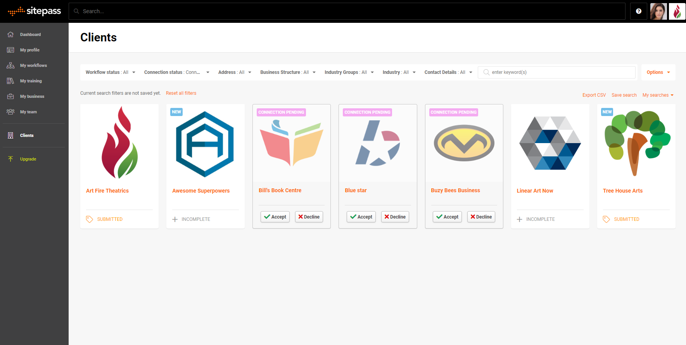Expand the Contact Details filter
This screenshot has width=686, height=345.
click(x=449, y=72)
